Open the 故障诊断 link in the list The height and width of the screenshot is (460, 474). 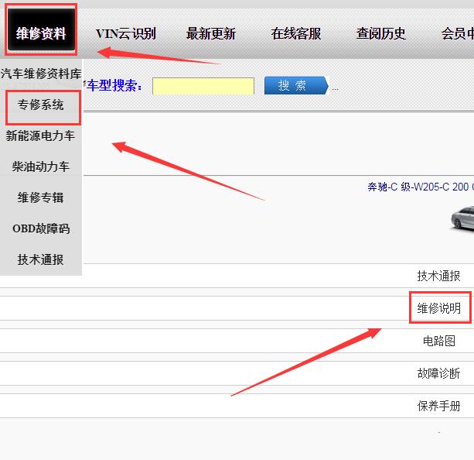click(x=438, y=373)
